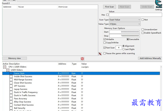Screen dimensions: 164x111
Task: Enable Pause the game while scanning
Action: tap(105, 53)
